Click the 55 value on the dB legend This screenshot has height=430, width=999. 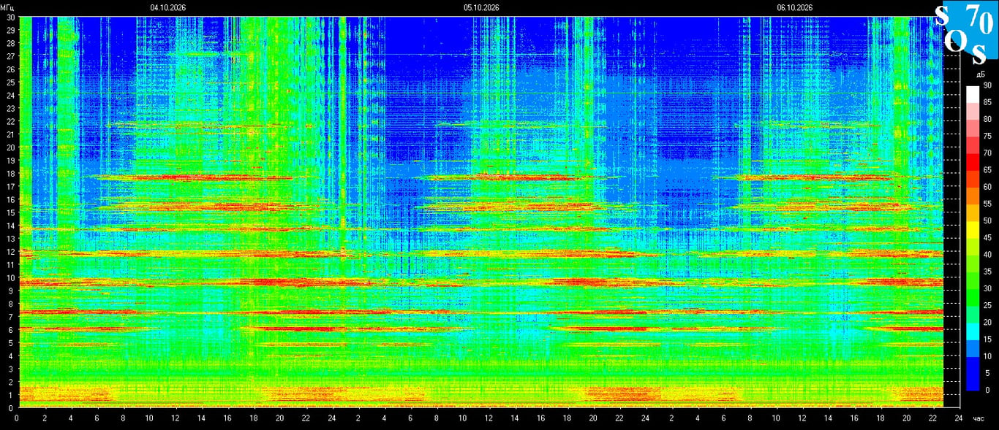[x=987, y=204]
